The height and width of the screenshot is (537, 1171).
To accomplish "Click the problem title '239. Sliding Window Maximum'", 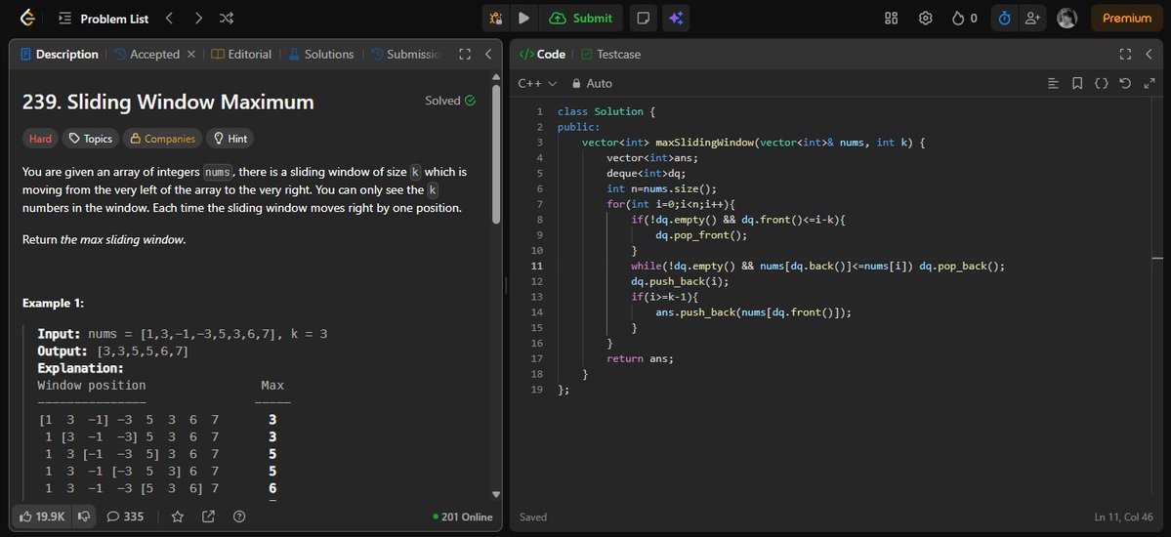I will pyautogui.click(x=168, y=103).
